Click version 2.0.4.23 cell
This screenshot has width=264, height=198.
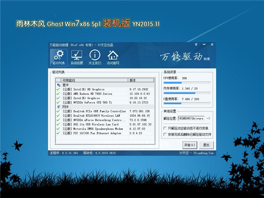[136, 133]
